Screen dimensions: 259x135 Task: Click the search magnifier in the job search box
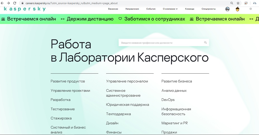[205, 42]
